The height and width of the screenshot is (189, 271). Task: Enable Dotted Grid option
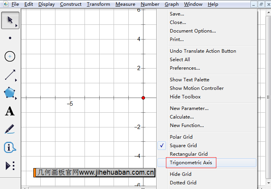[207, 183]
